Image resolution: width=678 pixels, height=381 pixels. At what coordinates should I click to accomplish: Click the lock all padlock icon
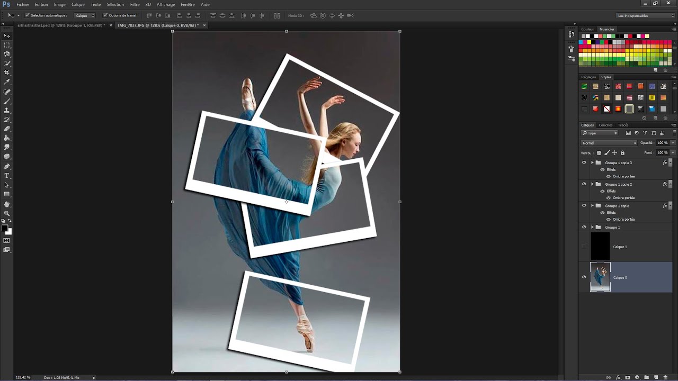coord(622,153)
